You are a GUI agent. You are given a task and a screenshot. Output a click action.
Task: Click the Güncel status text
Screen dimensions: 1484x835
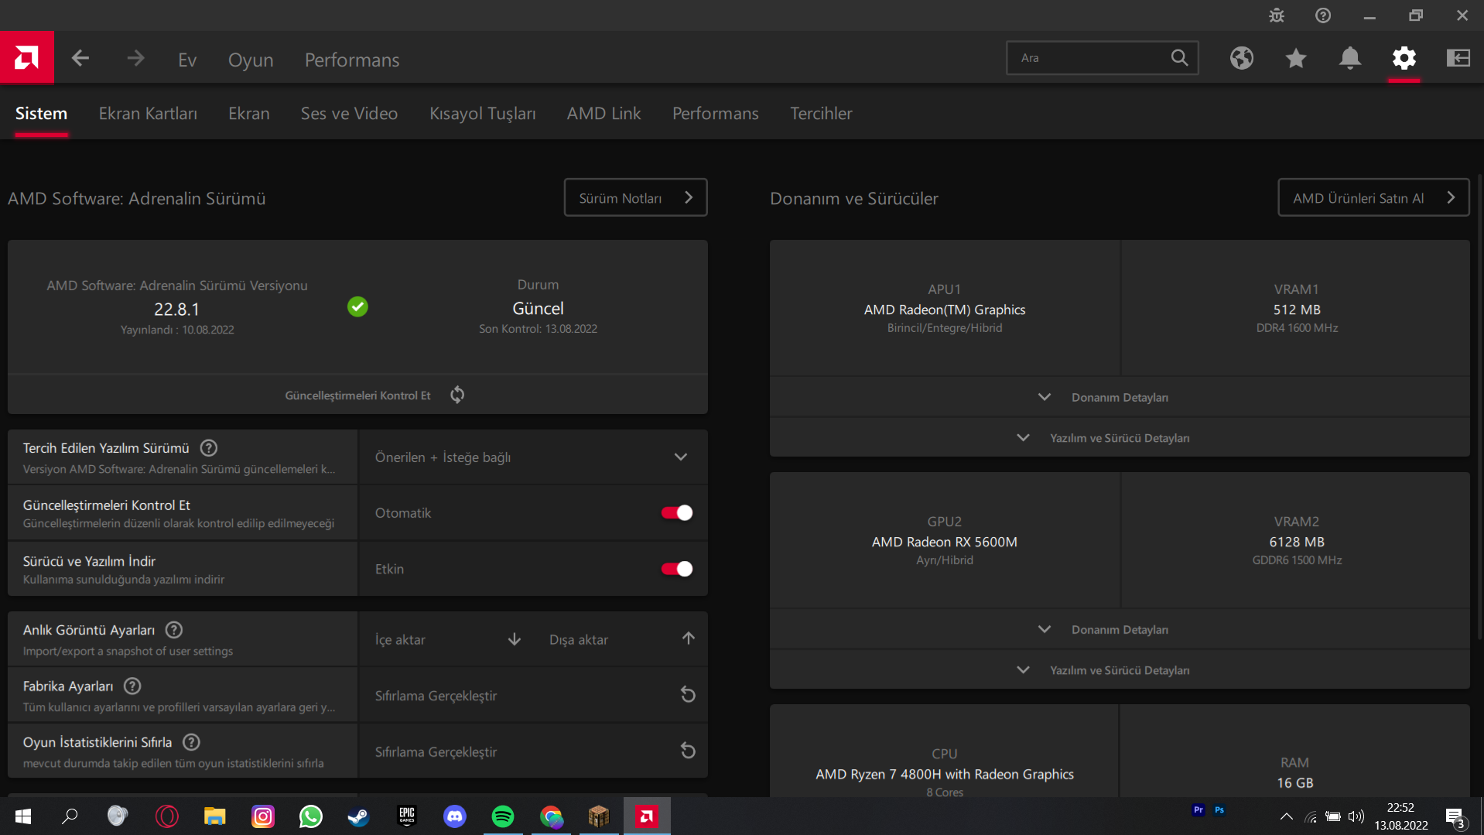(538, 308)
